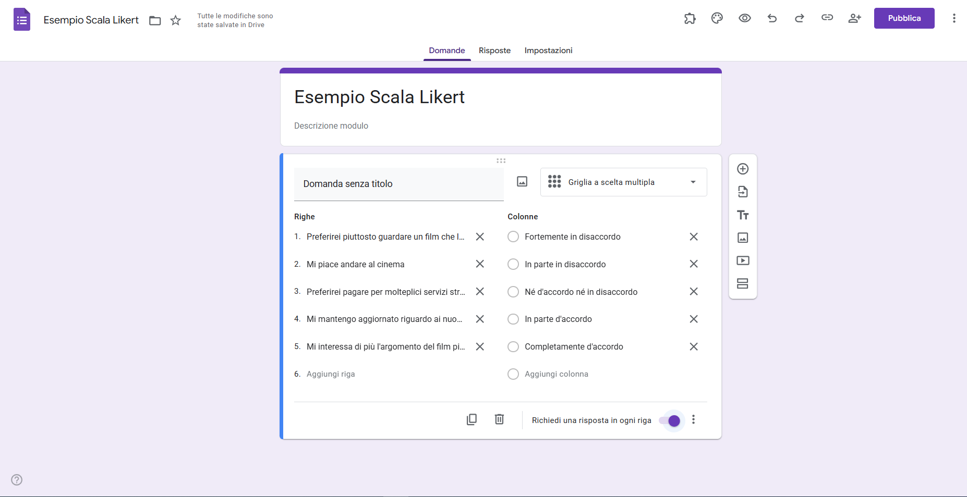Open the 'Griglia a scelta multipla' question type dropdown
The image size is (967, 497).
pos(623,182)
